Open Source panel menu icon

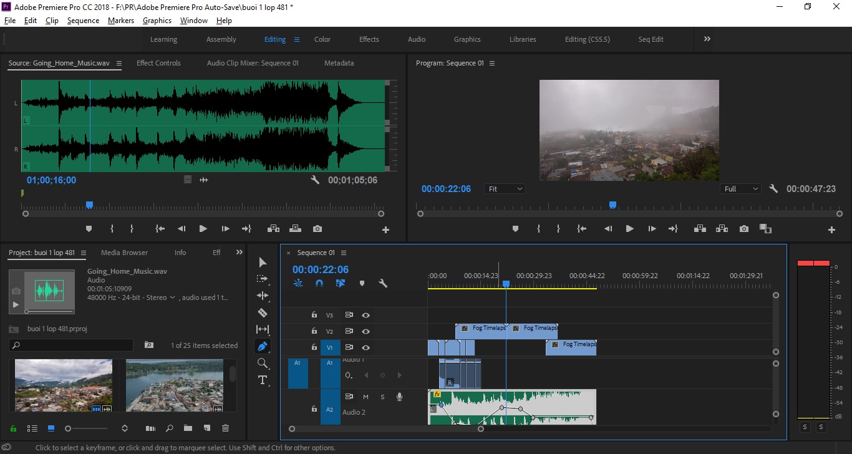coord(119,63)
